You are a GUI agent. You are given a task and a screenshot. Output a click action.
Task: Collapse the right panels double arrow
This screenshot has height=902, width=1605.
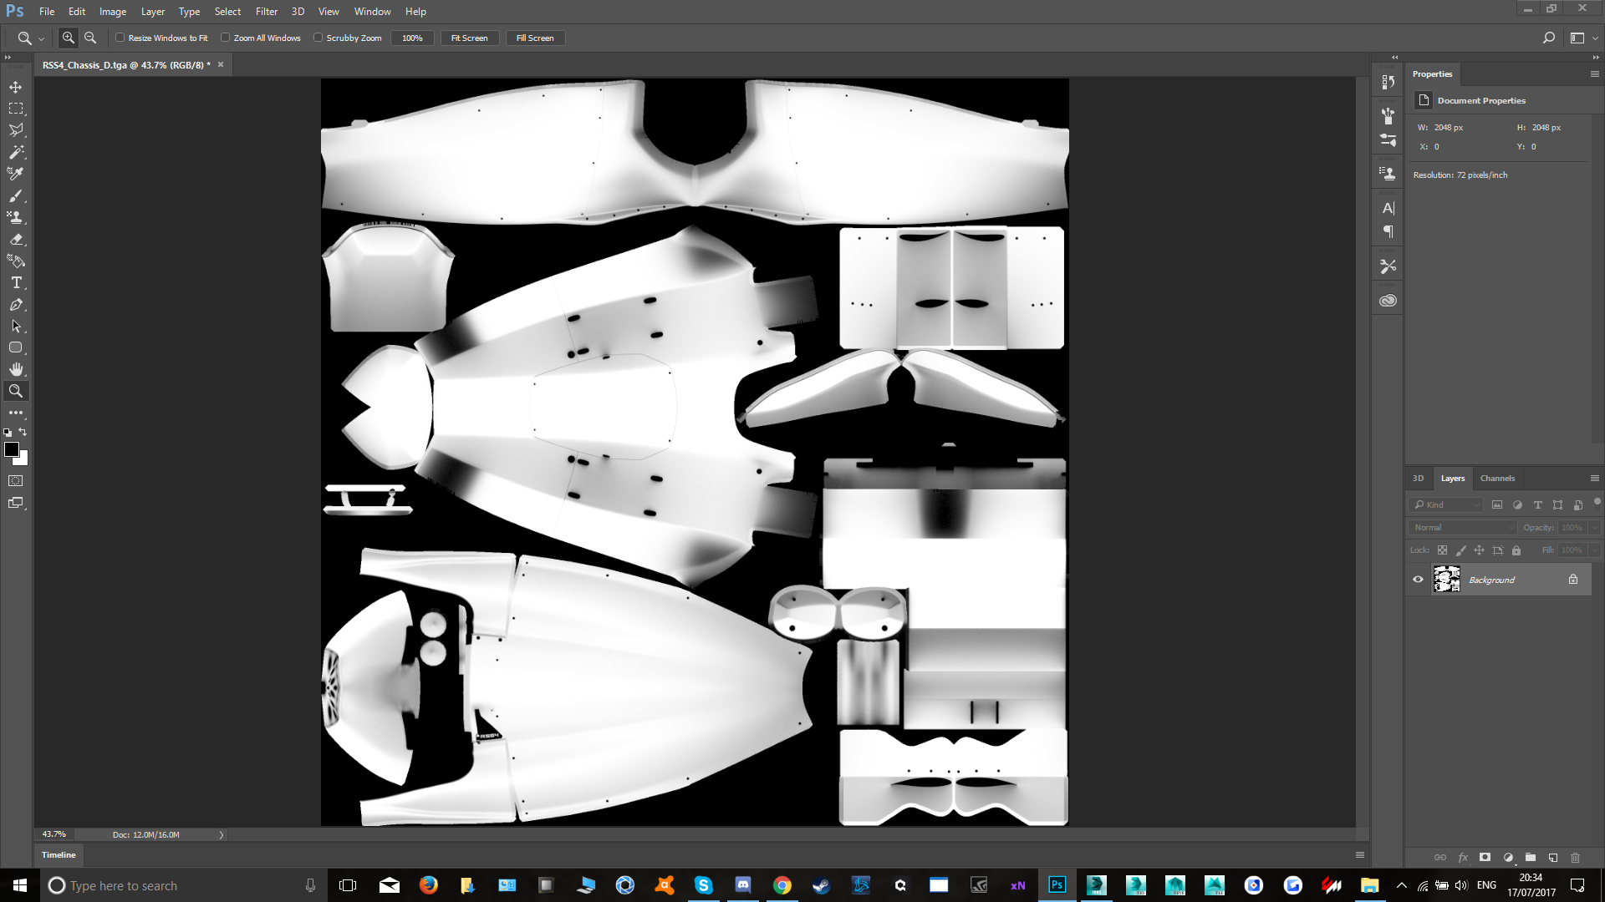click(1595, 57)
